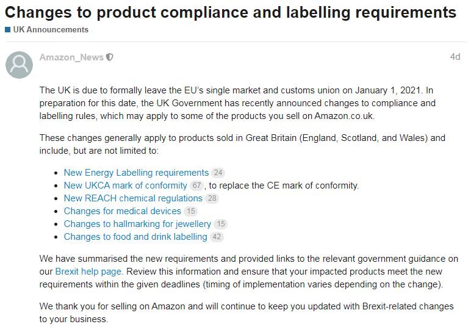Open New REACH chemical regulations link
The height and width of the screenshot is (335, 471).
(133, 198)
